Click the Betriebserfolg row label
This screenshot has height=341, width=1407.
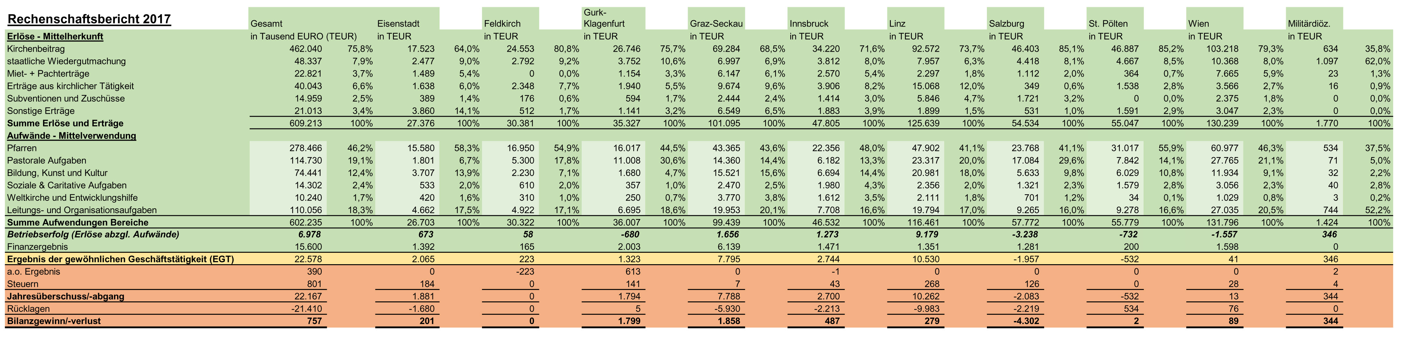(93, 235)
